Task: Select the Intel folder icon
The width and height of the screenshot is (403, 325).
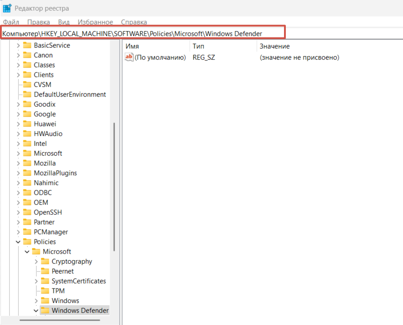Action: point(27,143)
